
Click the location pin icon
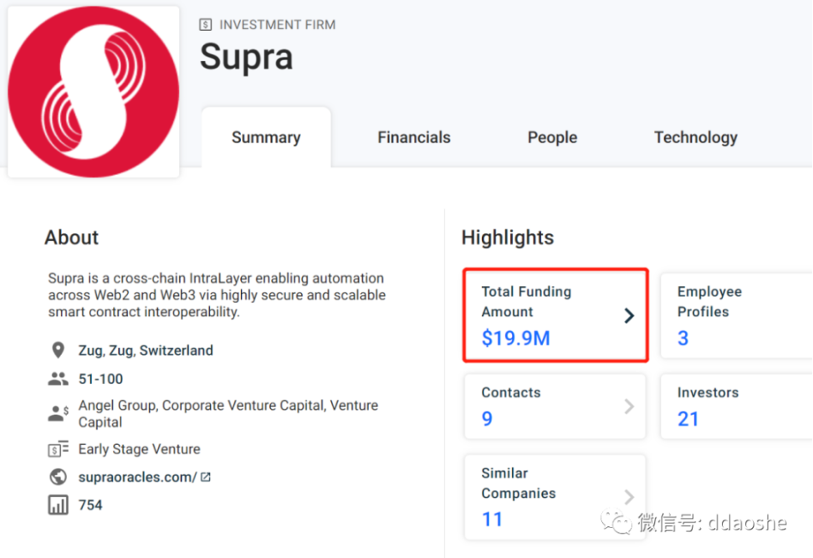pos(58,350)
